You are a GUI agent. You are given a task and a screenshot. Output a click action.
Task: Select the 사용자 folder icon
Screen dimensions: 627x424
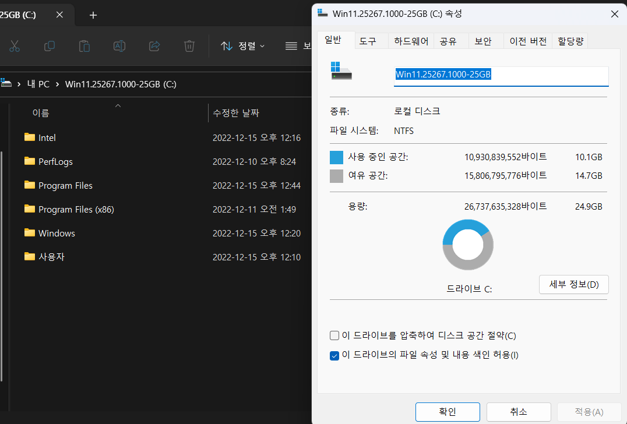tap(30, 257)
